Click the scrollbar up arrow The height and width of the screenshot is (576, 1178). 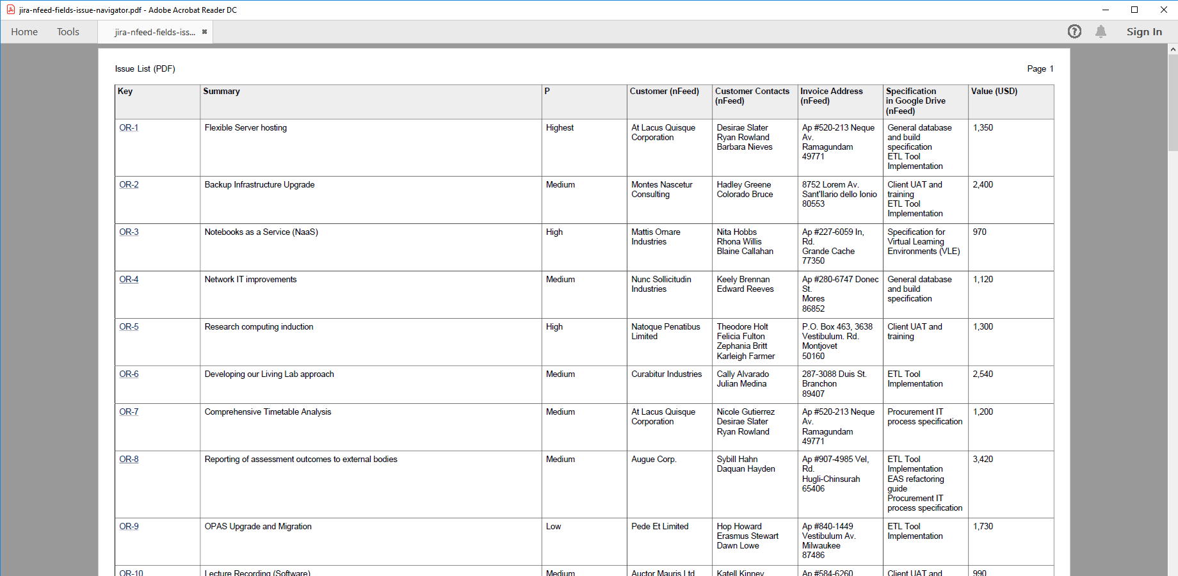click(1173, 49)
